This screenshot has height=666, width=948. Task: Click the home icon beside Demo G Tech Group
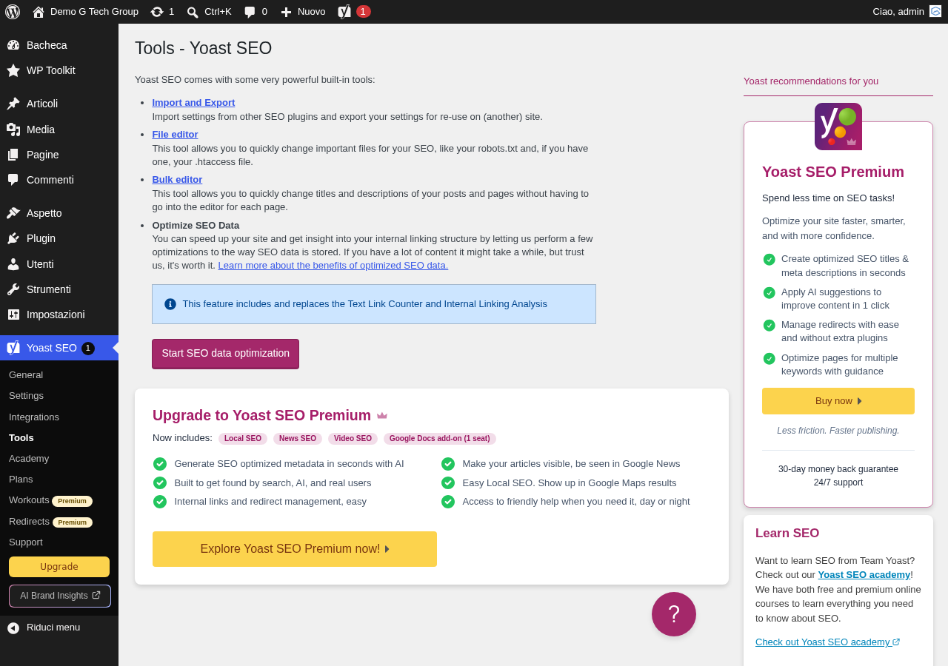coord(39,12)
